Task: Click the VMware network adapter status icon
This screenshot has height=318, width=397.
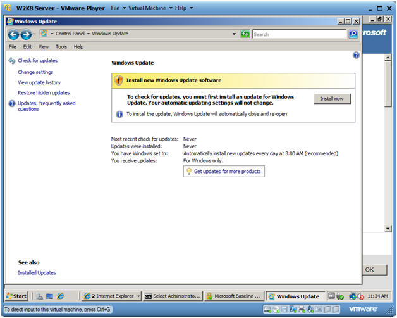Action: tap(293, 309)
